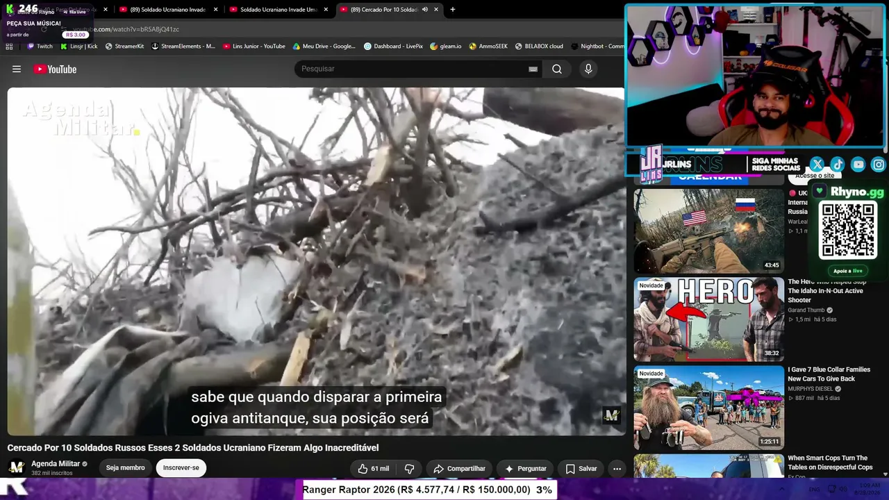Open the Meu Drive - Google bookmark
889x500 pixels.
324,47
